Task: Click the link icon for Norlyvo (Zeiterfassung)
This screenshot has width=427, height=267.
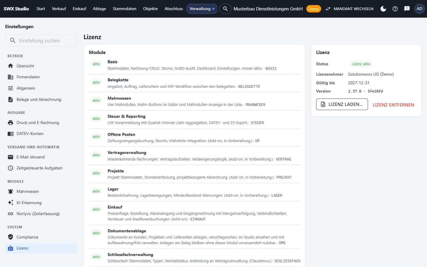Action: 11,214
